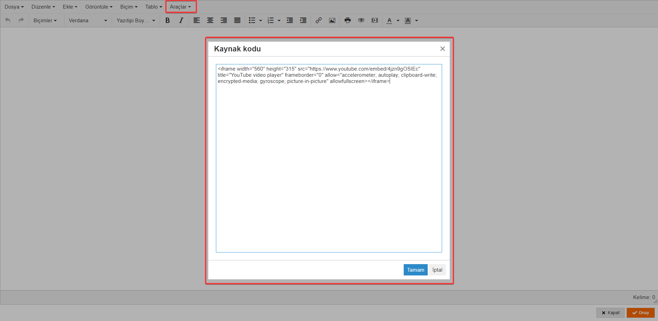Increase indent of paragraph

click(x=303, y=20)
